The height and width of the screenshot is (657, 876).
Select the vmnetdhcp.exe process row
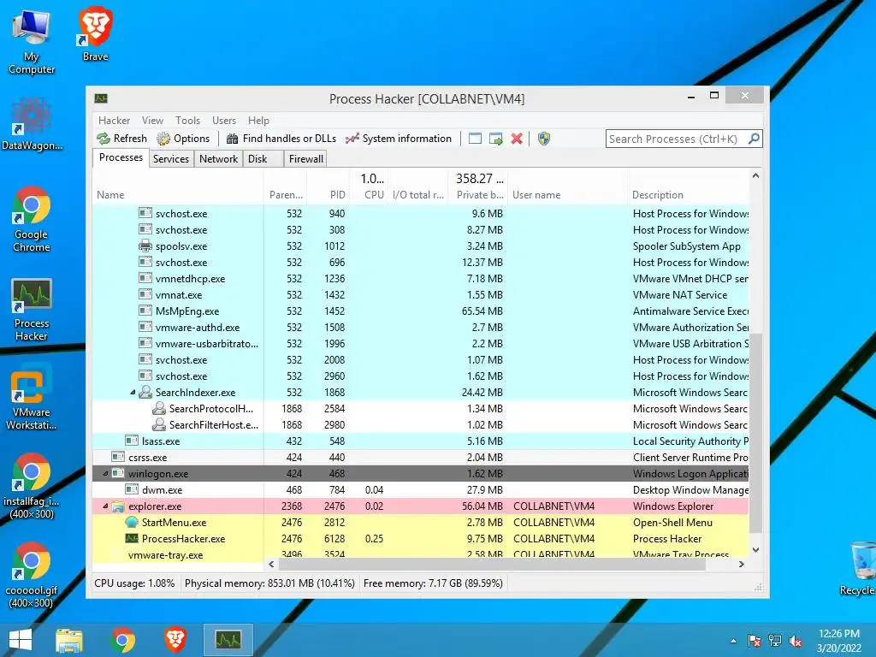[420, 279]
